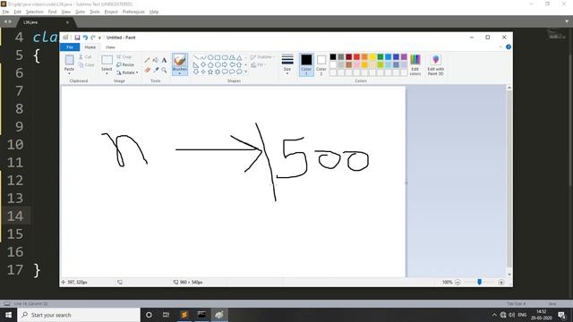This screenshot has width=573, height=322.
Task: Click the Save icon in Paint title bar
Action: pos(77,38)
